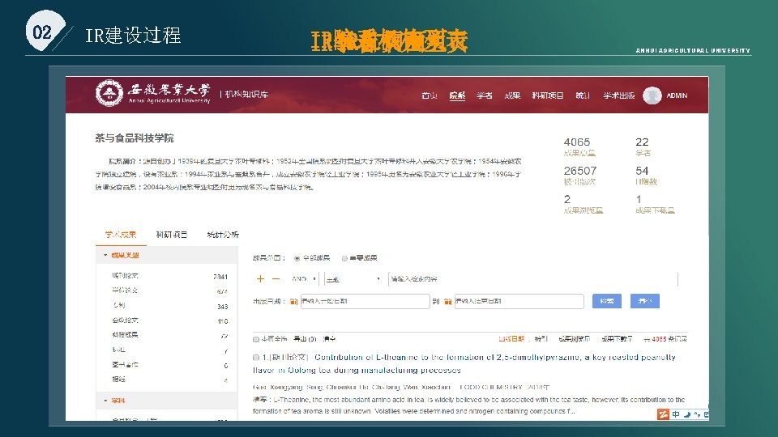Click the 清空 link beside export
Viewport: 778px width, 437px height.
click(x=329, y=339)
